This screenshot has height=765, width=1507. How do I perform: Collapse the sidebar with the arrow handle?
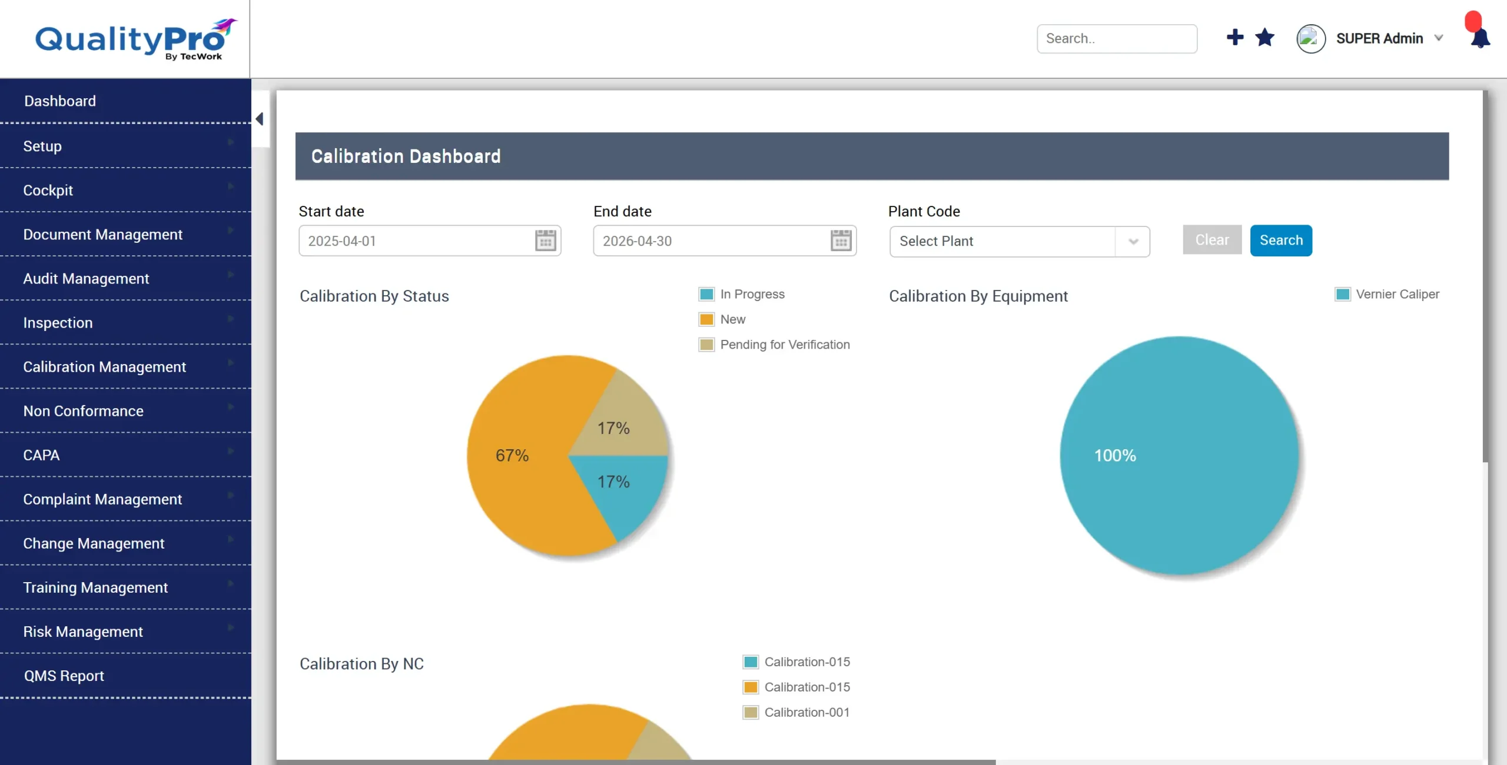click(259, 119)
